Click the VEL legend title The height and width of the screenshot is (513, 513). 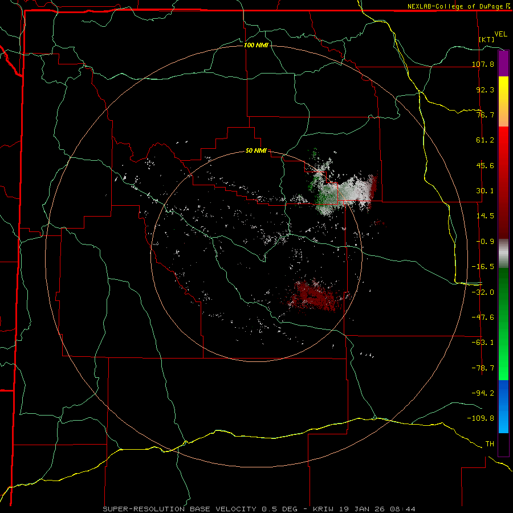pyautogui.click(x=500, y=34)
